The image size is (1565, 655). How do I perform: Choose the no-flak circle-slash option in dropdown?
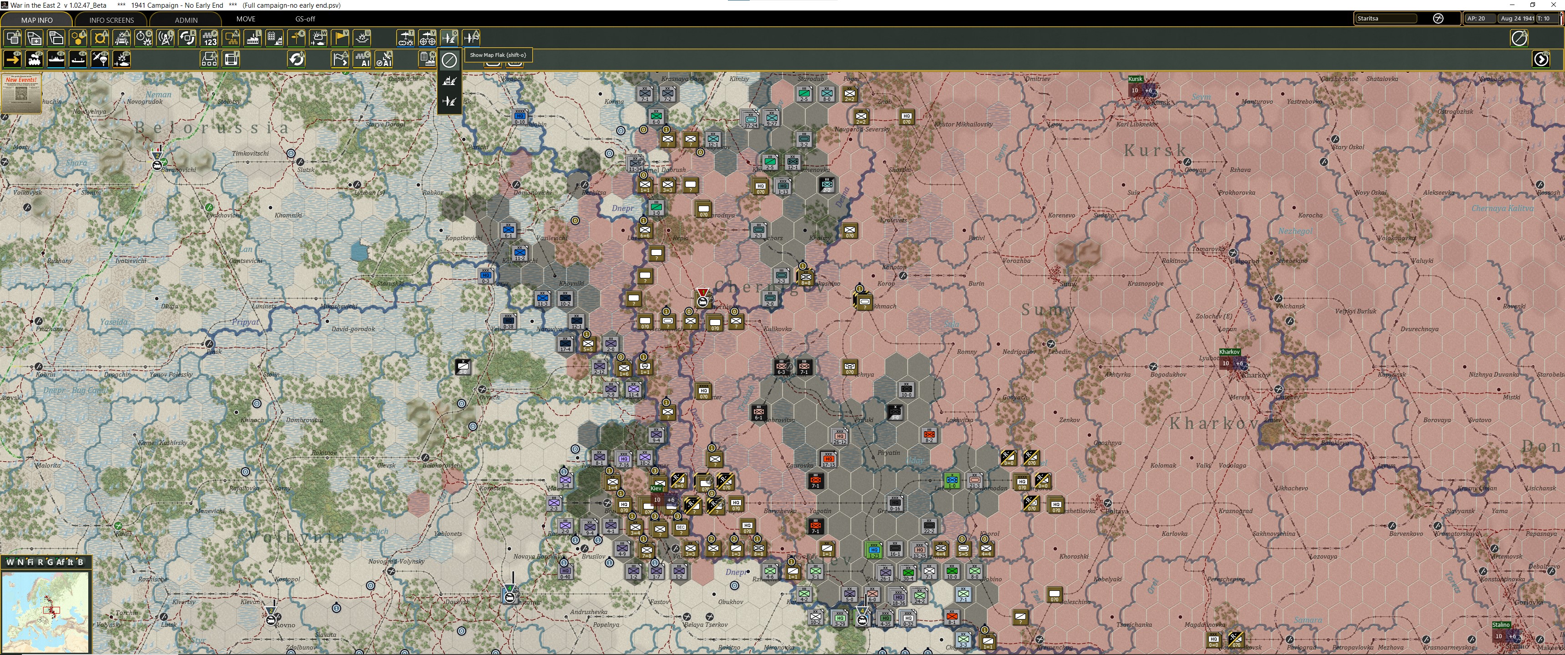point(449,60)
